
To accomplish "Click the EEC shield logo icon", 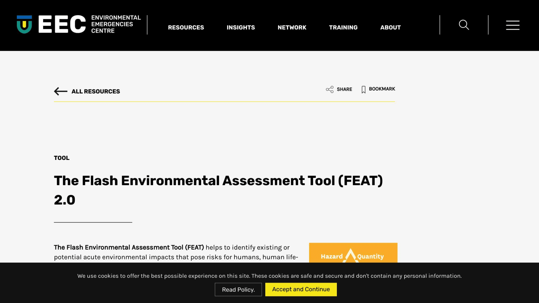I will (x=24, y=25).
